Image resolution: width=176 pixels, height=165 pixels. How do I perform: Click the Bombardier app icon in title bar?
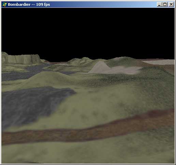click(x=4, y=4)
